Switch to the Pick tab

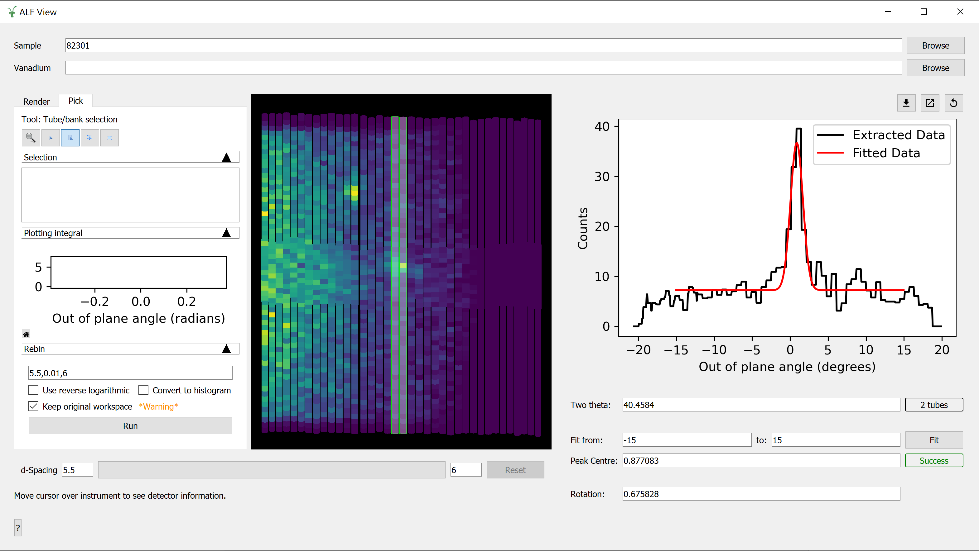tap(76, 101)
